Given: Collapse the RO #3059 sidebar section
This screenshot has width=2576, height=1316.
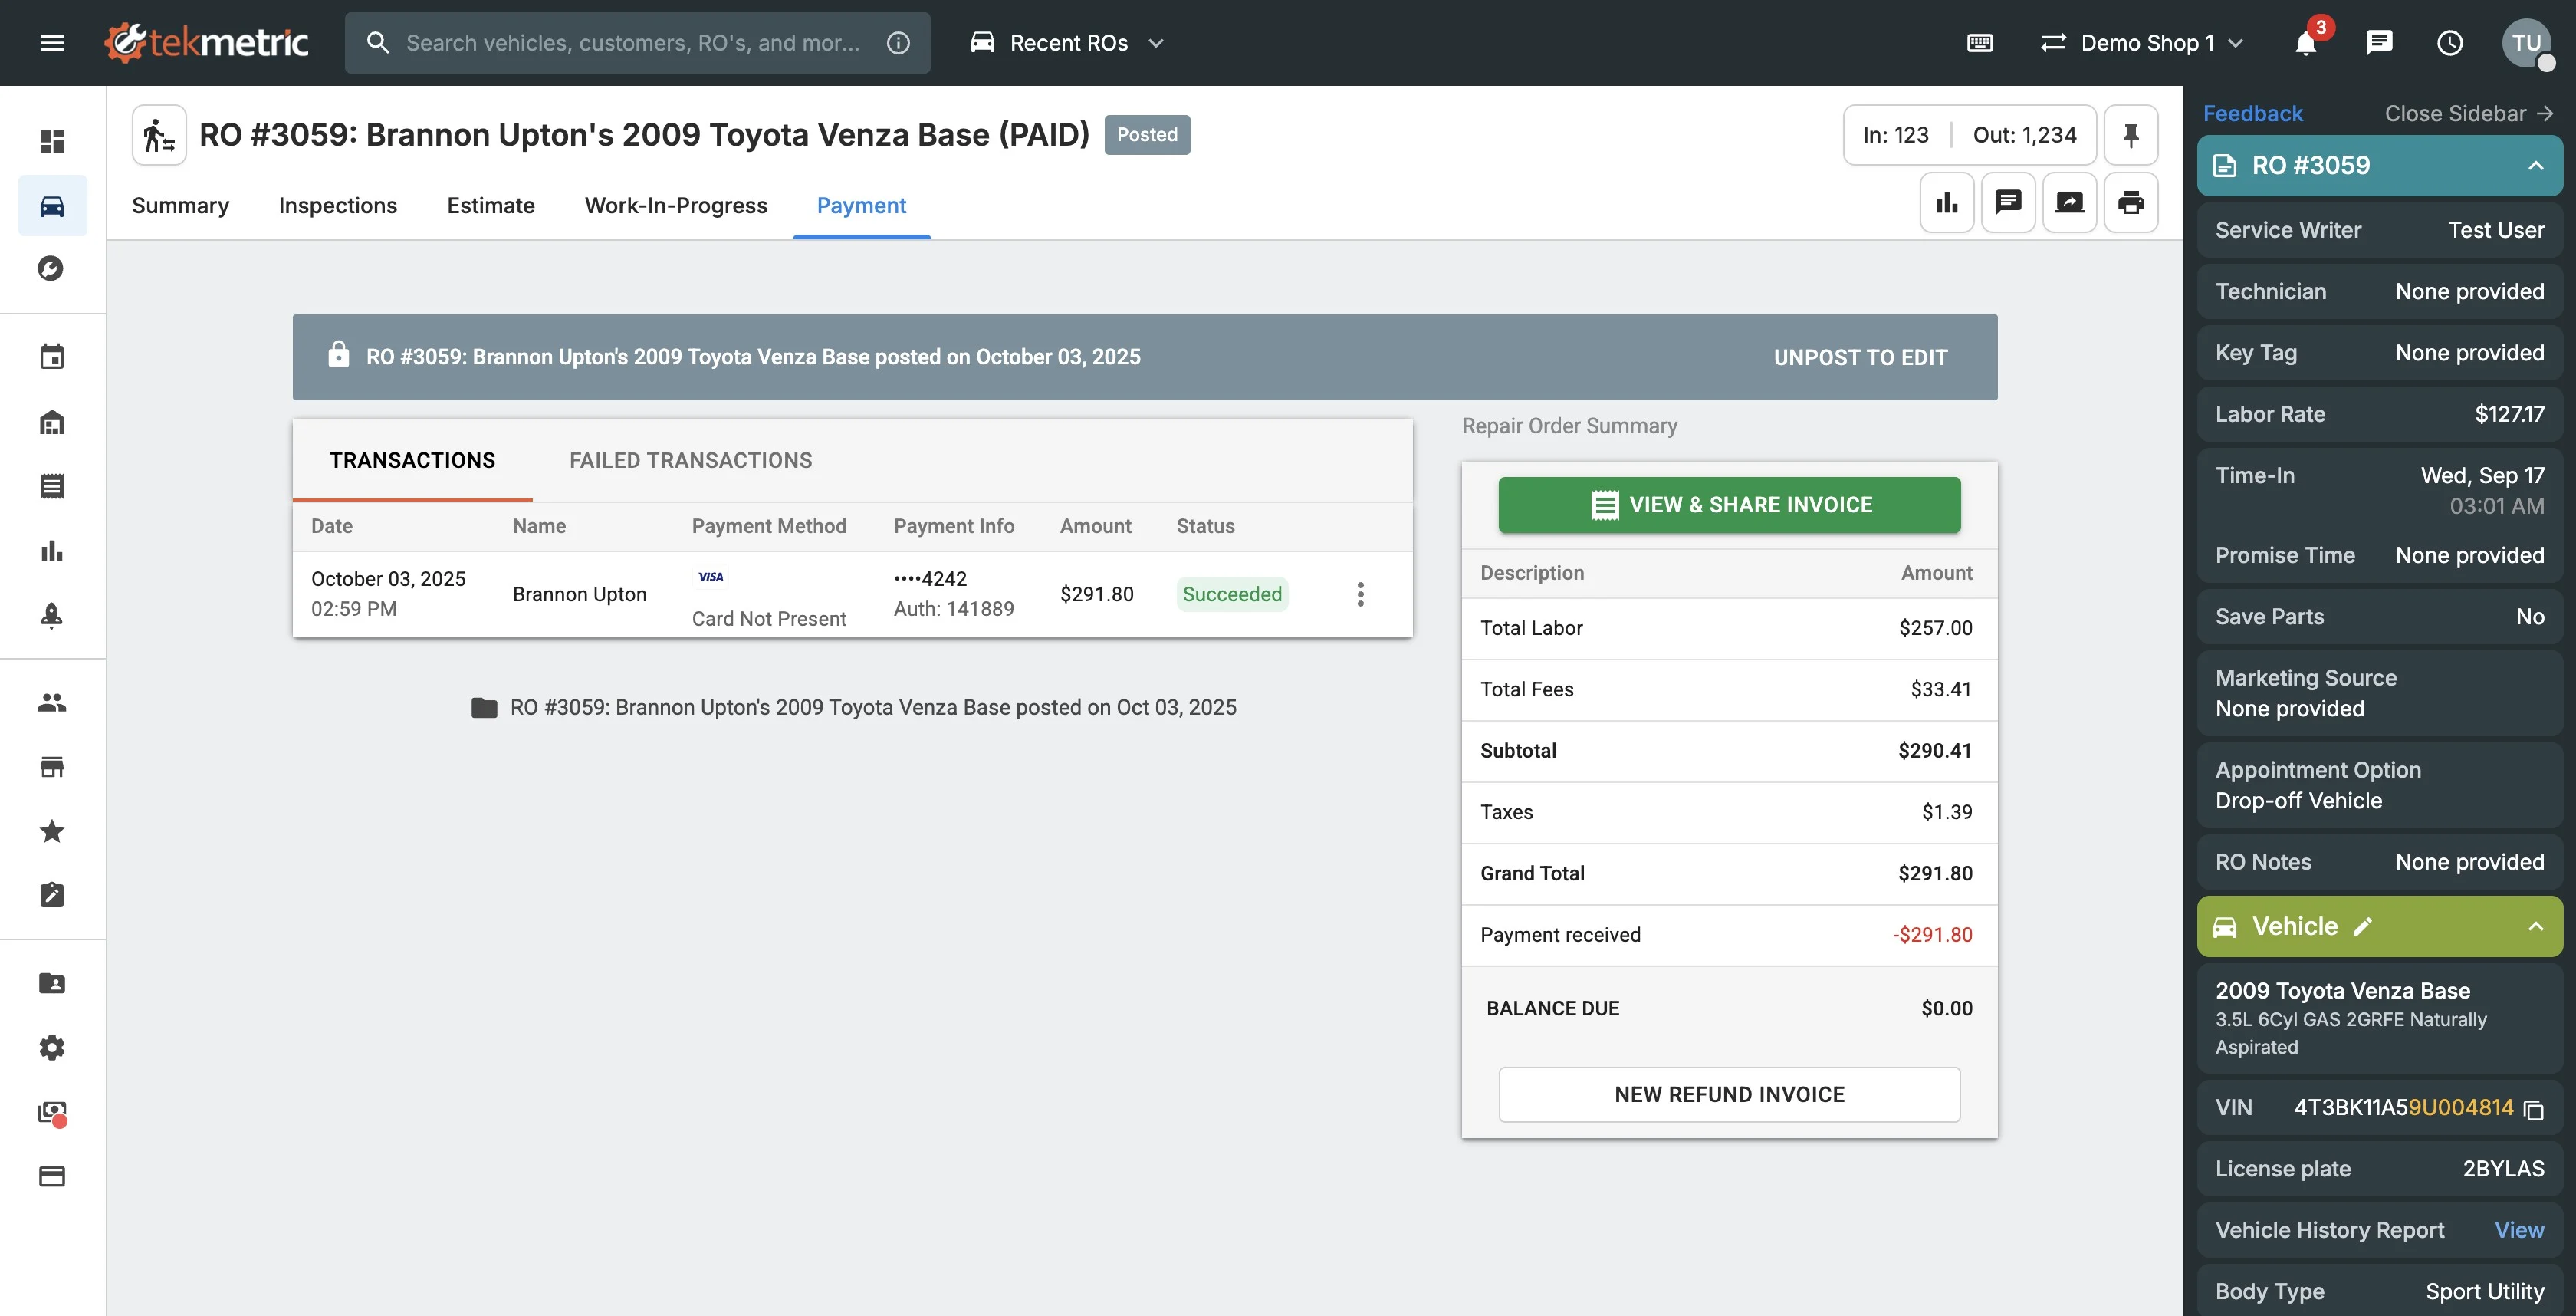Looking at the screenshot, I should pos(2535,166).
